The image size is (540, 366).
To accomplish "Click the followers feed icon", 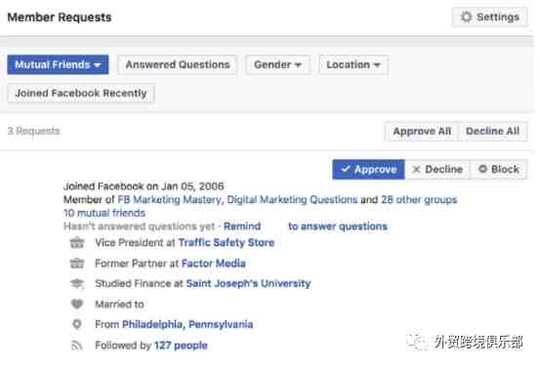I will click(77, 346).
